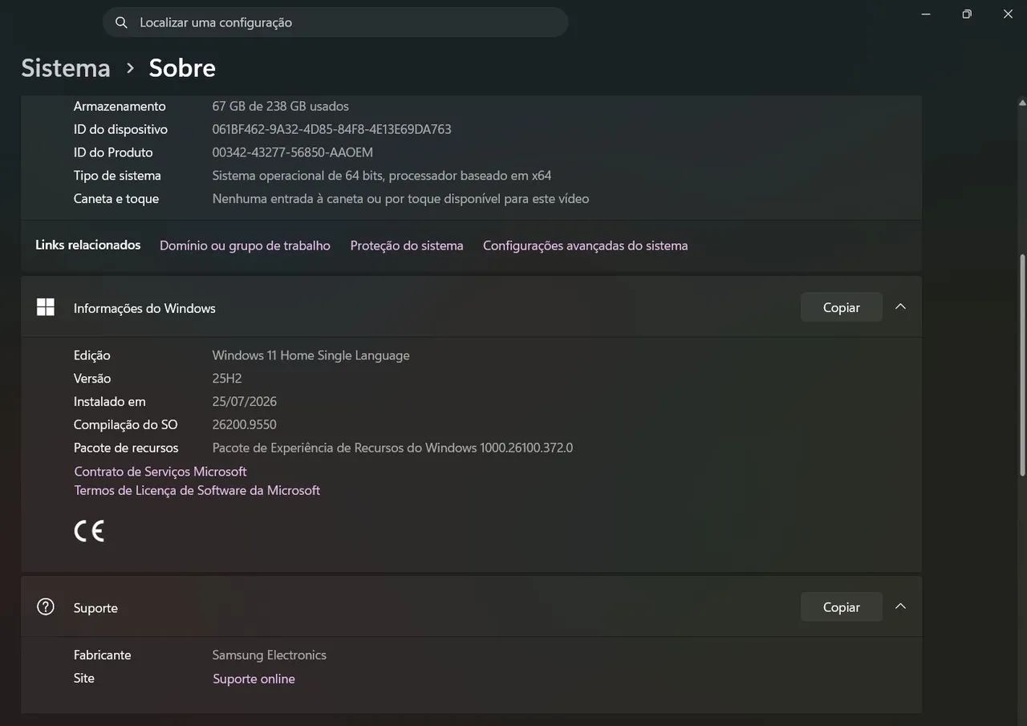Go back to Sistema in breadcrumb
The width and height of the screenshot is (1027, 726).
click(66, 68)
